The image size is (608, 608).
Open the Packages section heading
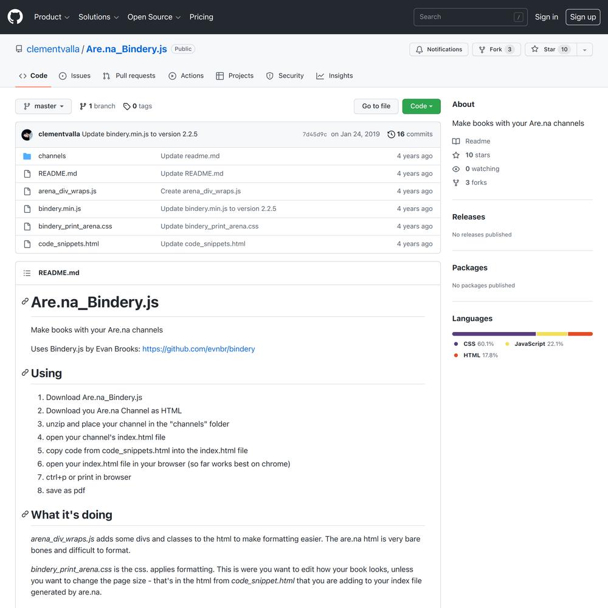coord(469,268)
